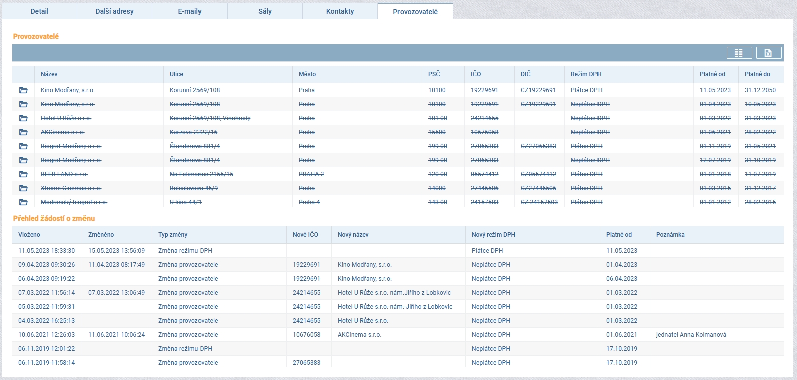Open folder icon for BEER LAND s.r.o. row
The width and height of the screenshot is (797, 380).
[x=23, y=174]
